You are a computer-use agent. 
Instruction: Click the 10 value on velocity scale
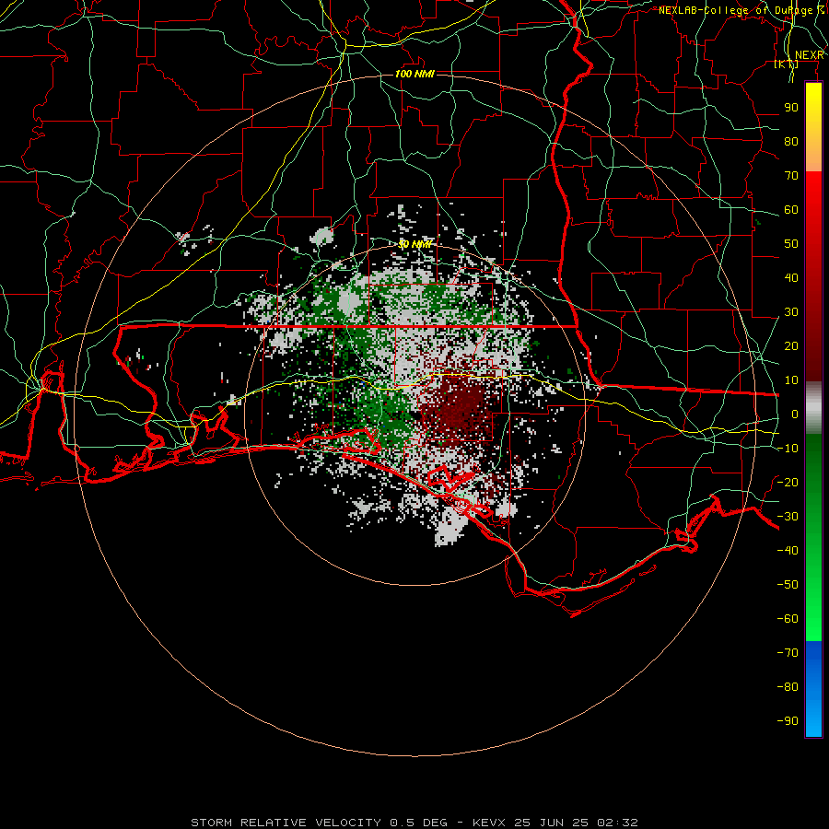791,380
